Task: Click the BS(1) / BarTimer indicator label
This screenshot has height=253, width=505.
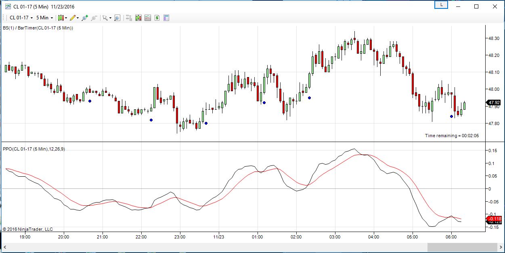Action: point(38,28)
